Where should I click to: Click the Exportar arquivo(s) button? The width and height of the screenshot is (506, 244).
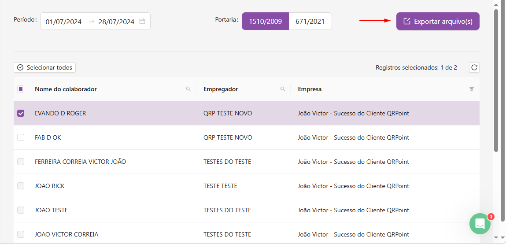pyautogui.click(x=438, y=21)
